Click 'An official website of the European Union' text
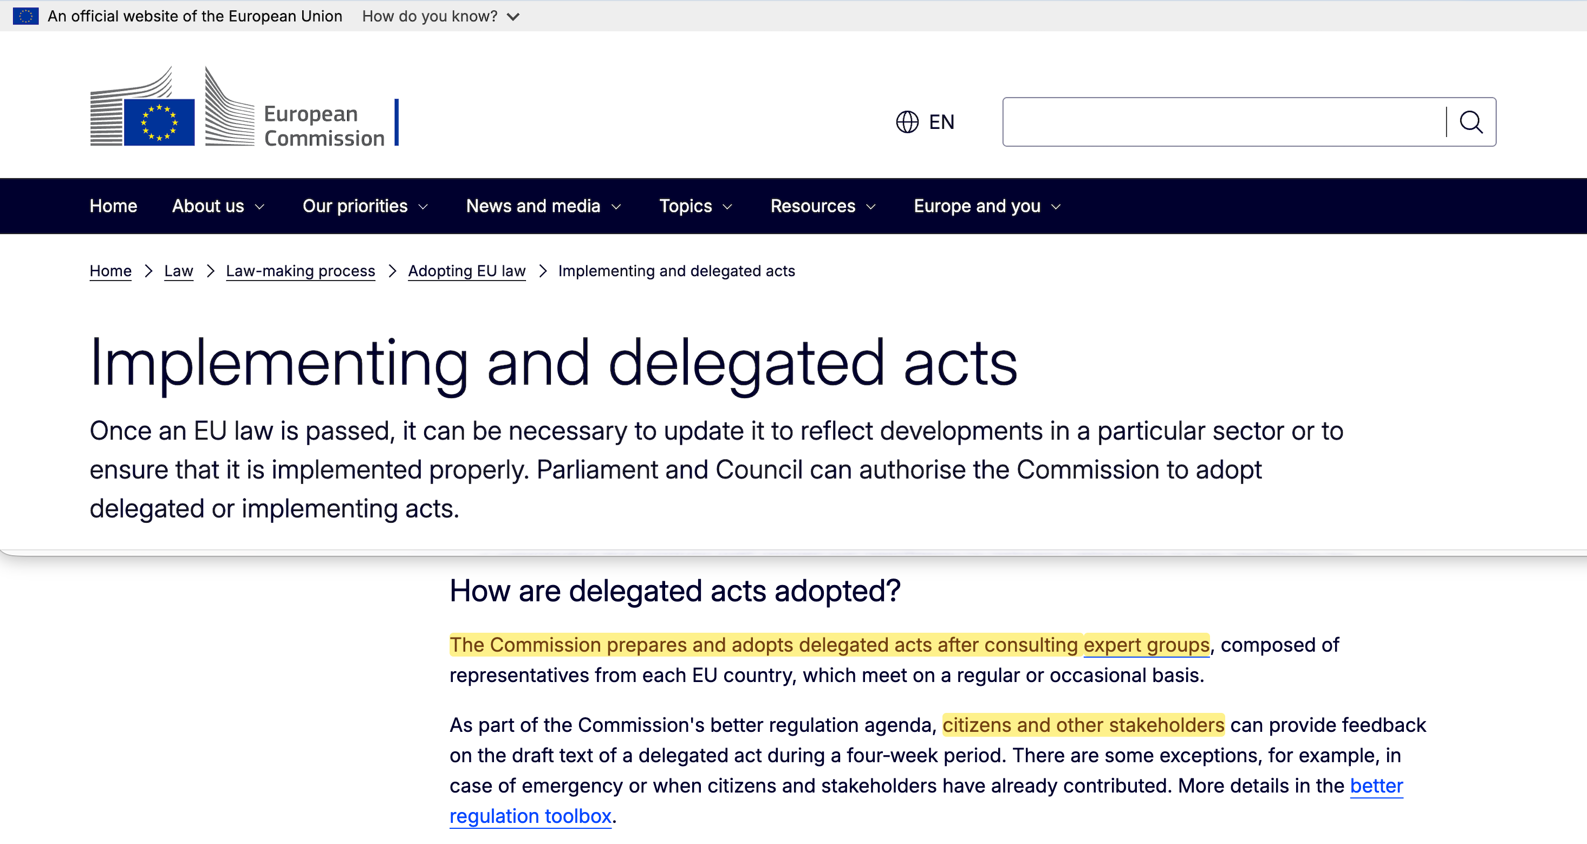 tap(194, 16)
